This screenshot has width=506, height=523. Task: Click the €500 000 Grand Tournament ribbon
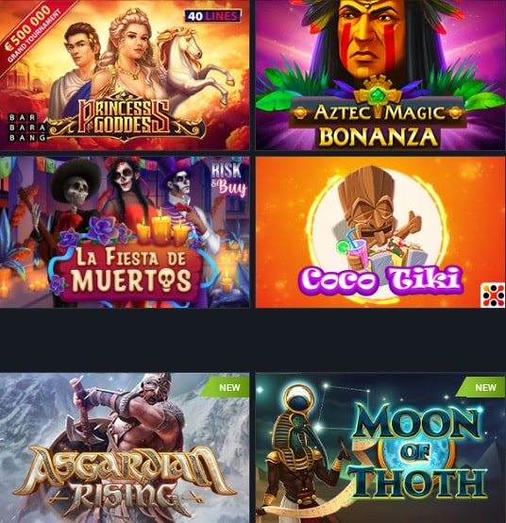(30, 33)
